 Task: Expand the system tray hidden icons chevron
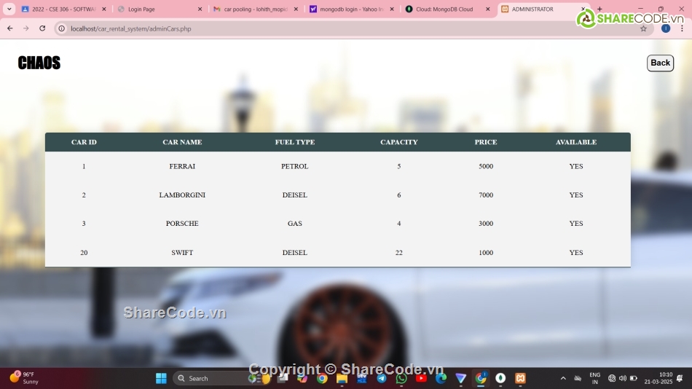562,378
